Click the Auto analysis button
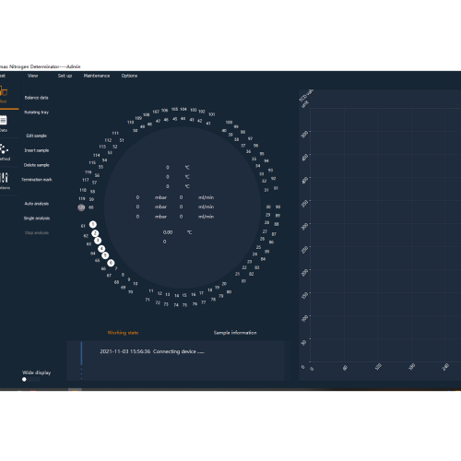Image resolution: width=461 pixels, height=461 pixels. [37, 204]
